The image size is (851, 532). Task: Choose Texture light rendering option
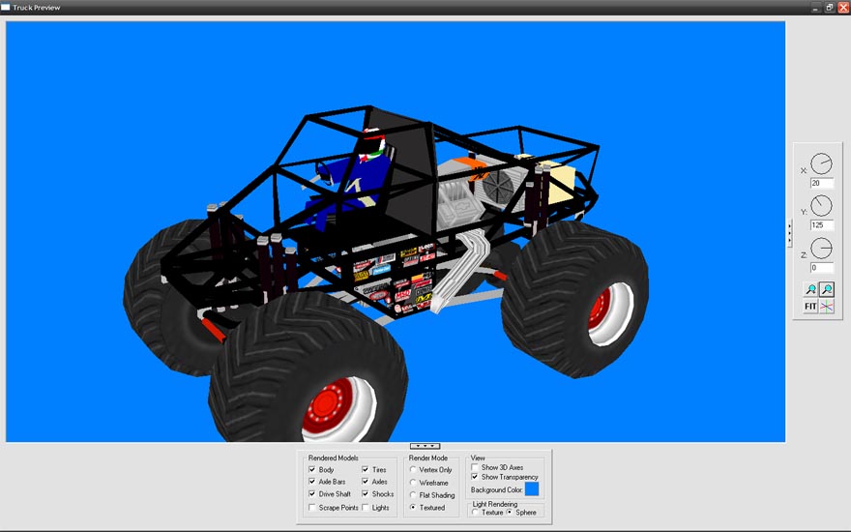(x=475, y=513)
